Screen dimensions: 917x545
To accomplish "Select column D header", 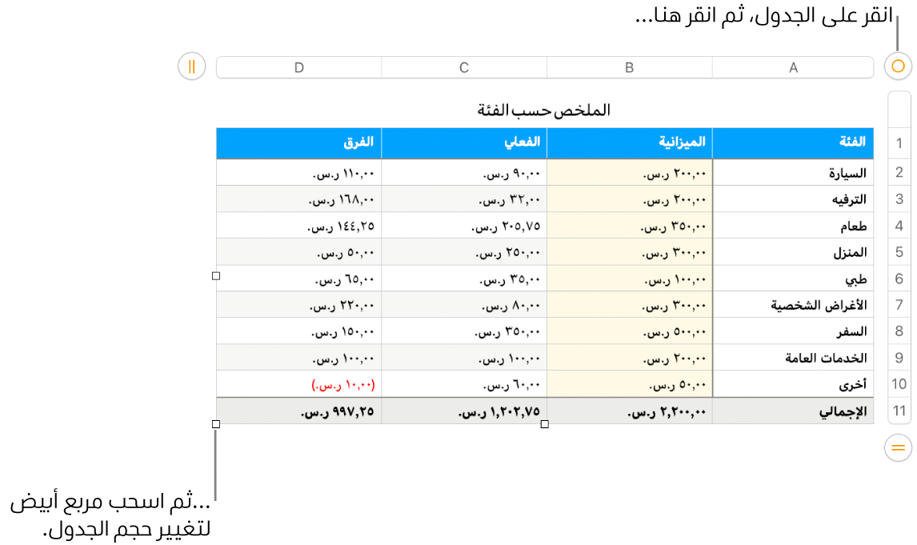I will point(299,68).
